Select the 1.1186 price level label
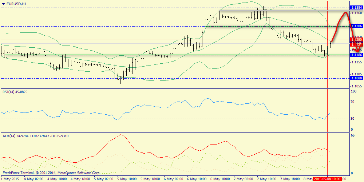The image size is (364, 182). click(356, 55)
